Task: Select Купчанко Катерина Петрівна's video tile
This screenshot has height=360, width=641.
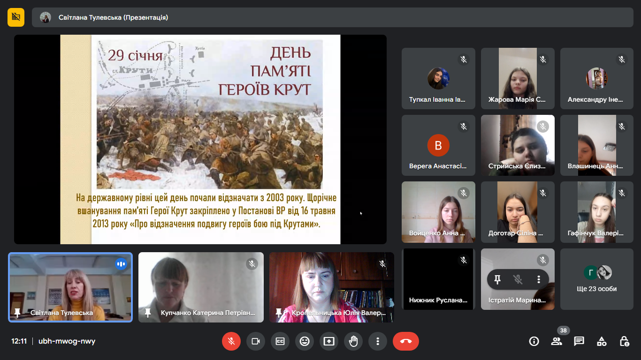Action: [x=201, y=287]
